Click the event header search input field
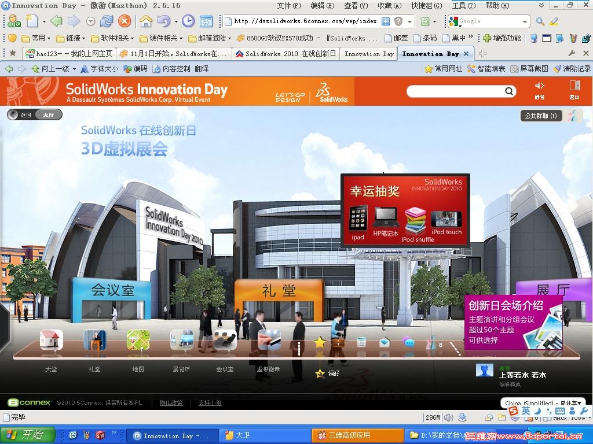The image size is (593, 444). 456,91
